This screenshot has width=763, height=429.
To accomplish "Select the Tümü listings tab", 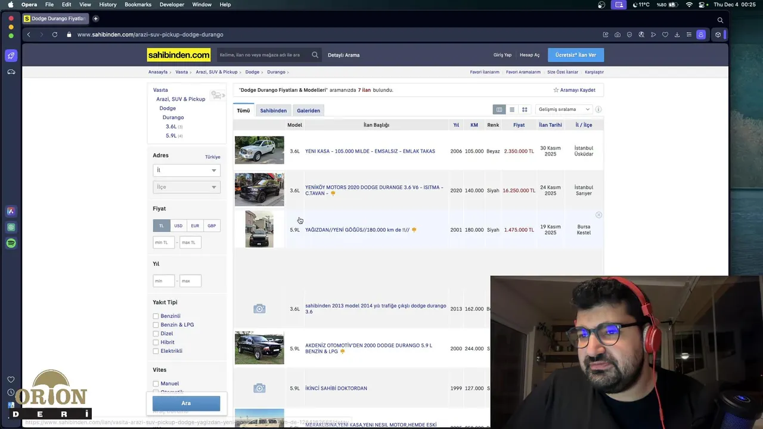I will pos(243,110).
